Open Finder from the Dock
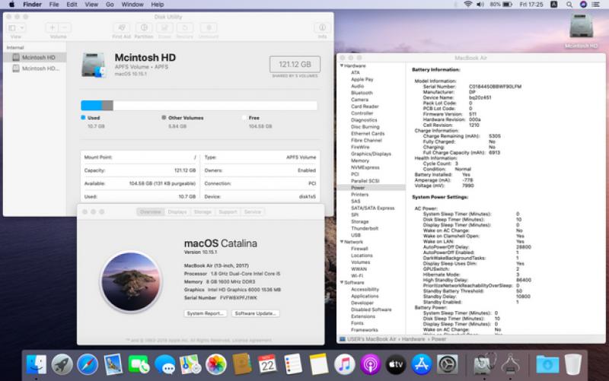The height and width of the screenshot is (381, 609). [x=37, y=364]
